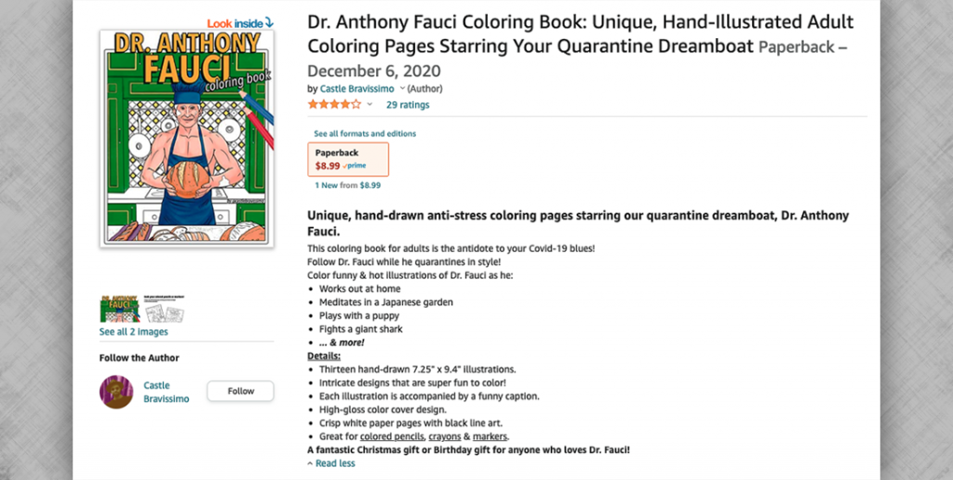Select the first cover thumbnail image
Image resolution: width=953 pixels, height=480 pixels.
[x=119, y=308]
